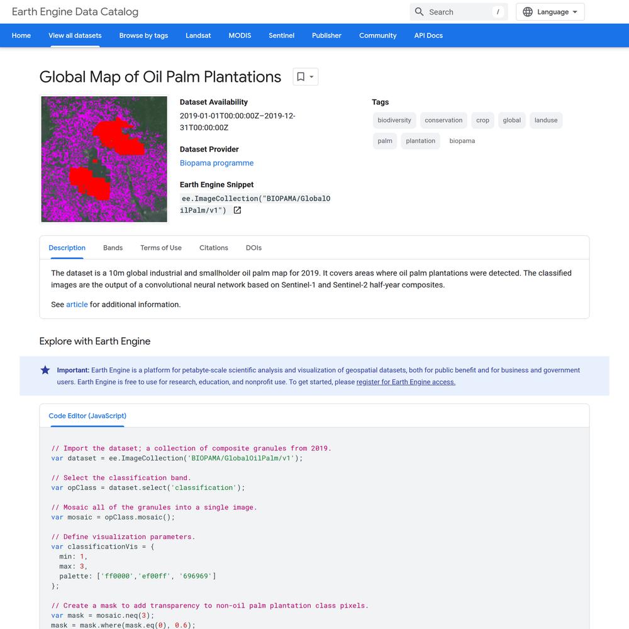629x629 pixels.
Task: Open the Sentinel menu item
Action: pyautogui.click(x=281, y=35)
